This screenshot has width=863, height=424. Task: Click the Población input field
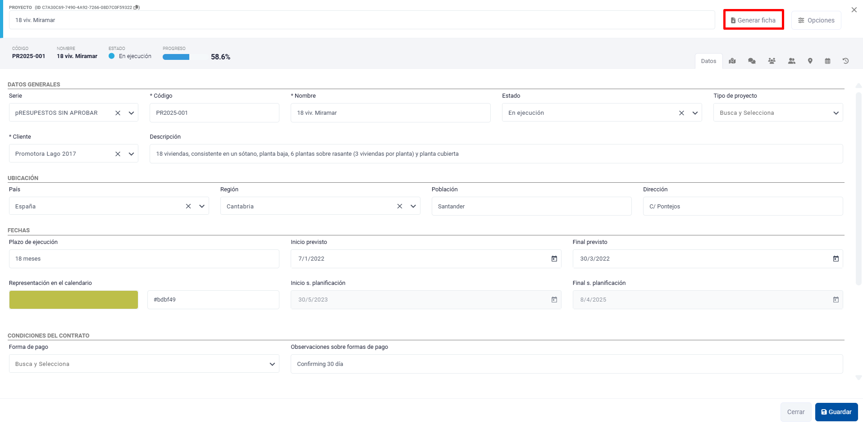tap(531, 206)
